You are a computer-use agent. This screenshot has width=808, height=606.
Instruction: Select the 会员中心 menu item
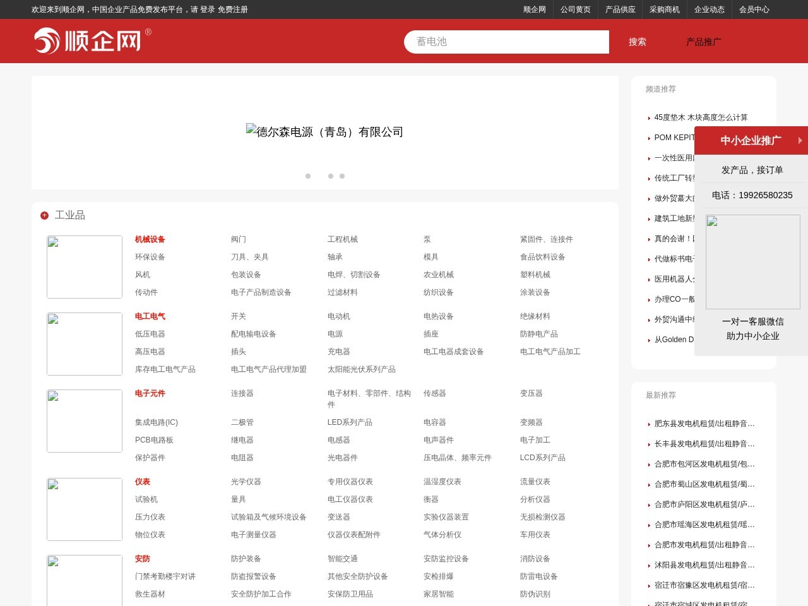[x=755, y=10]
